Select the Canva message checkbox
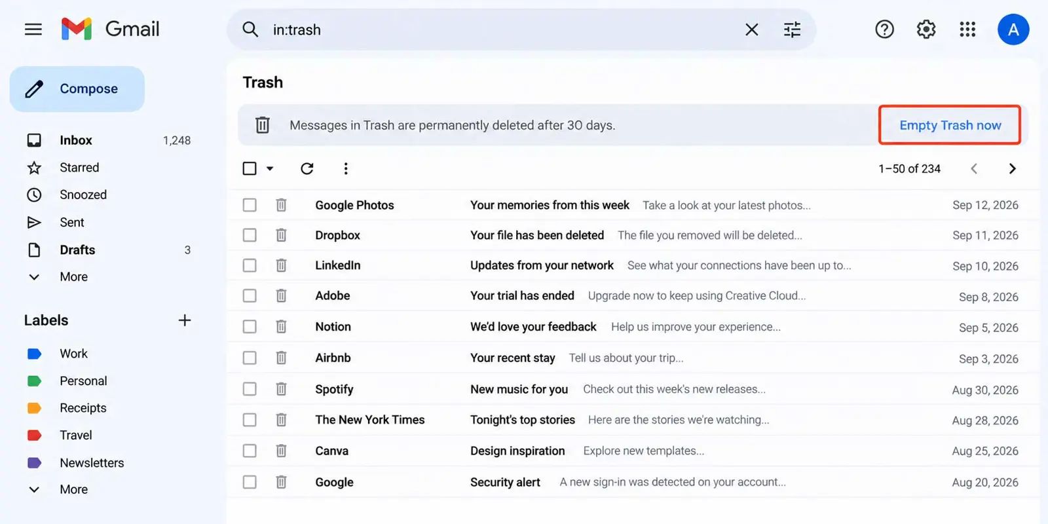Image resolution: width=1048 pixels, height=524 pixels. click(x=250, y=451)
